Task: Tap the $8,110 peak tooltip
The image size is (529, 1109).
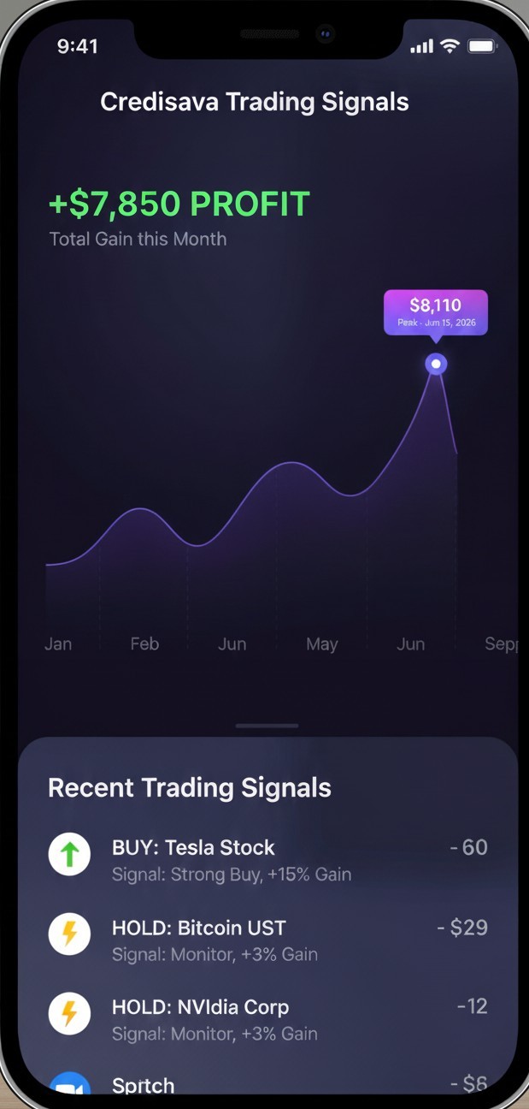Action: click(x=436, y=311)
